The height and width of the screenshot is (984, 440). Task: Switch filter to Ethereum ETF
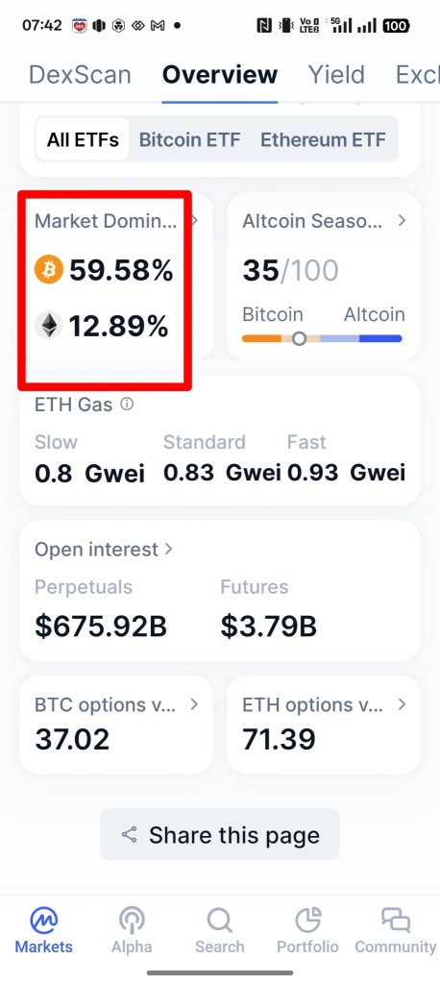tap(323, 139)
